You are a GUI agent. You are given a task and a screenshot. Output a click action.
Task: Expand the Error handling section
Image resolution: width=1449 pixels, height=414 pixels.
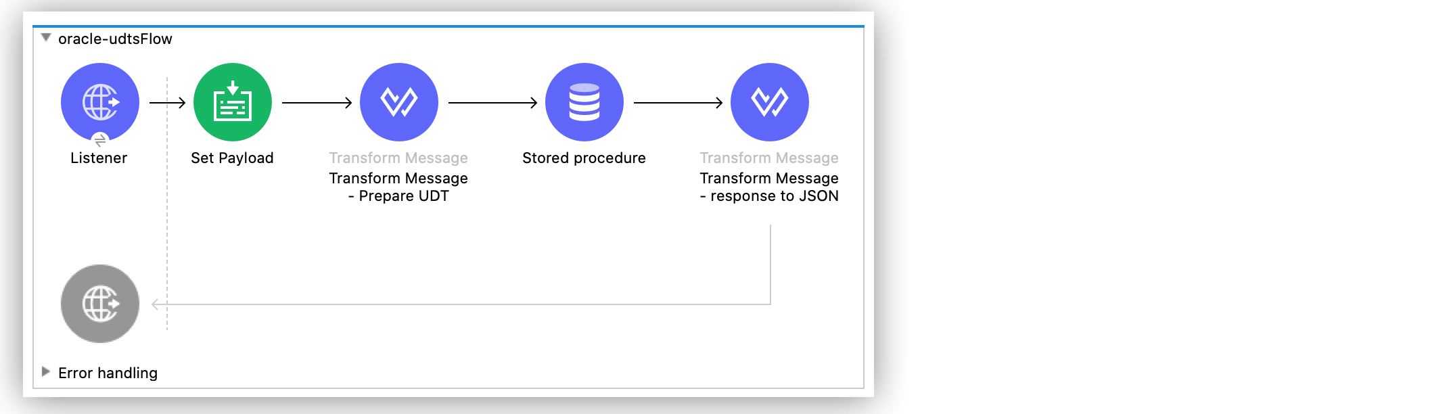pos(46,371)
